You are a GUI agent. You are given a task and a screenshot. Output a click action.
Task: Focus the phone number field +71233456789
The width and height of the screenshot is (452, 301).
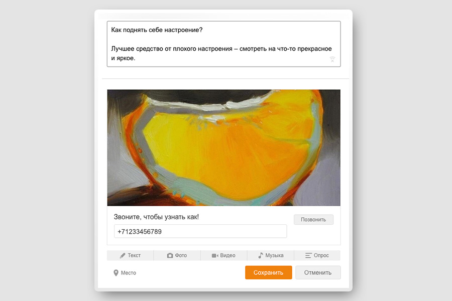point(200,231)
